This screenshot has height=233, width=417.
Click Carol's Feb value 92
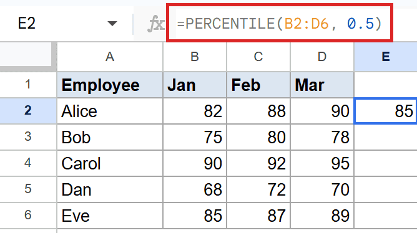pos(258,163)
